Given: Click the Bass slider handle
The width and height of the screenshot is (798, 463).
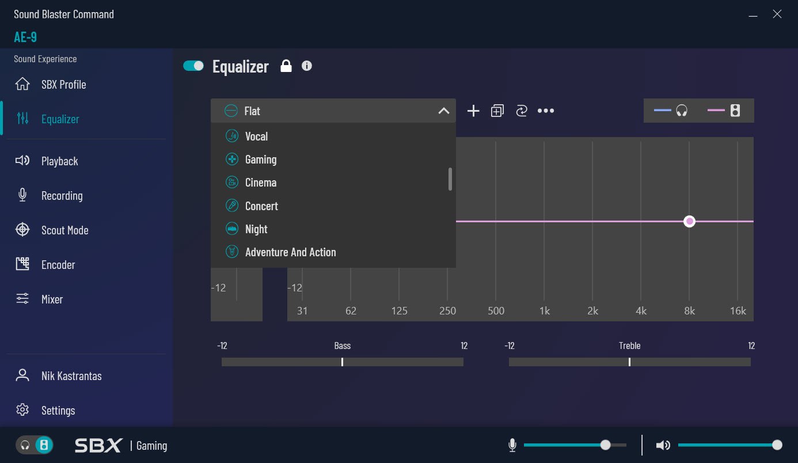Looking at the screenshot, I should 342,362.
